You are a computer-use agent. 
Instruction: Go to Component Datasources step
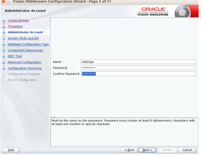point(25,50)
